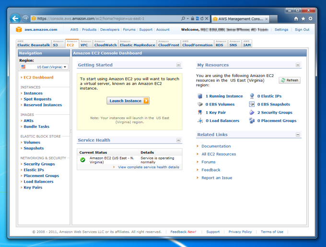Screen dimensions: 326x247
Task: Click the EBS Snapshots icon
Action: coord(252,104)
